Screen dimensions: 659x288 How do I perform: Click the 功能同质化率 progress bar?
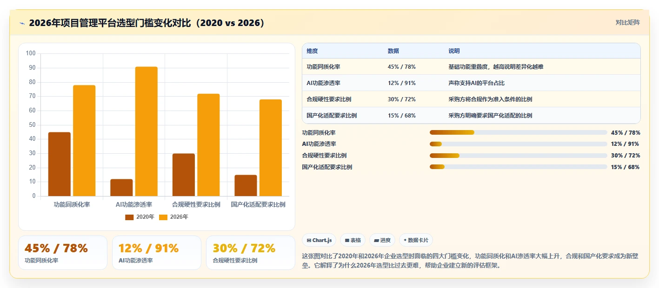pos(519,133)
